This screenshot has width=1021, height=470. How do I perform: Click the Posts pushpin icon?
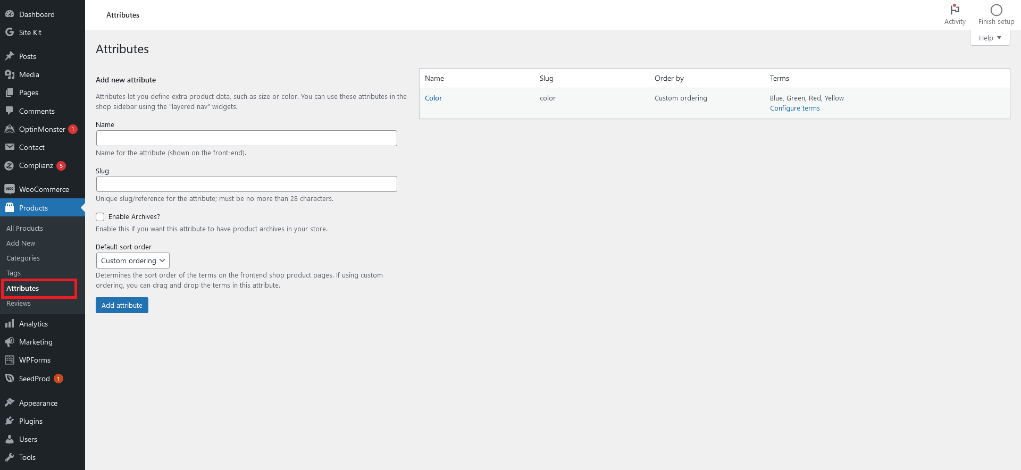(x=10, y=56)
